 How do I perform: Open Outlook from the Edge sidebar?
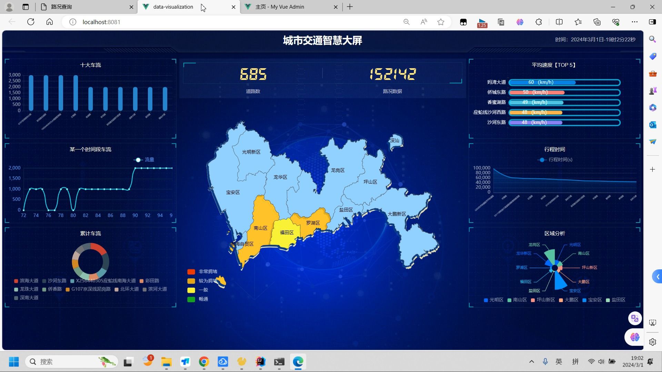pos(652,125)
